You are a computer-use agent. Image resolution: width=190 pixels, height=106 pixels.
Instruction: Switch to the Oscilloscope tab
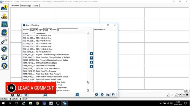[26, 6]
